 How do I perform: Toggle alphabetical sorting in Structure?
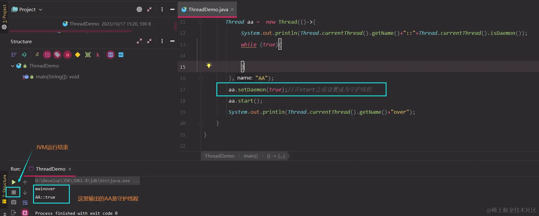point(24,55)
